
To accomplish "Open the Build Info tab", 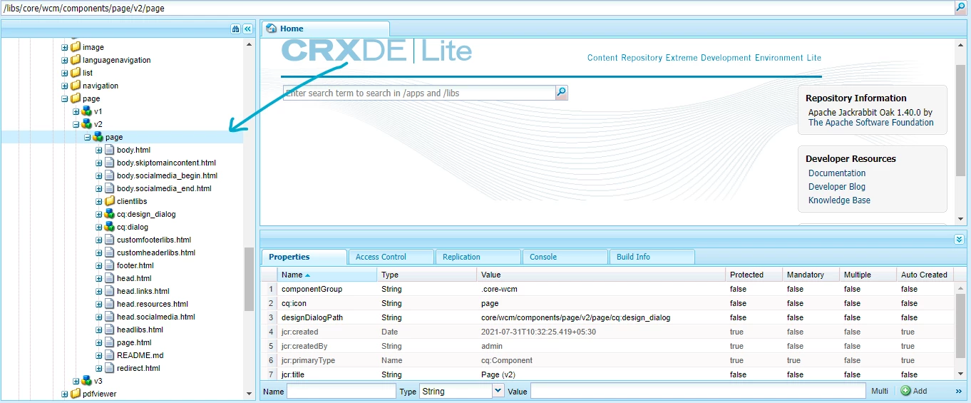I will [652, 257].
